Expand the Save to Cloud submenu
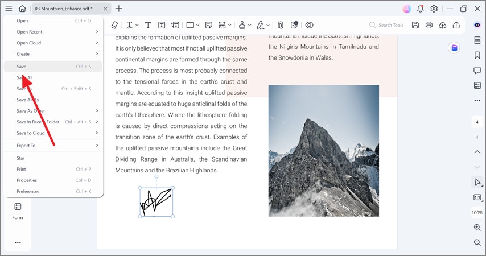Screen dimensions: 486x256 pyautogui.click(x=53, y=133)
